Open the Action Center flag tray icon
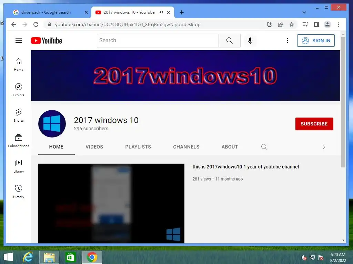This screenshot has height=264, width=353. point(321,257)
